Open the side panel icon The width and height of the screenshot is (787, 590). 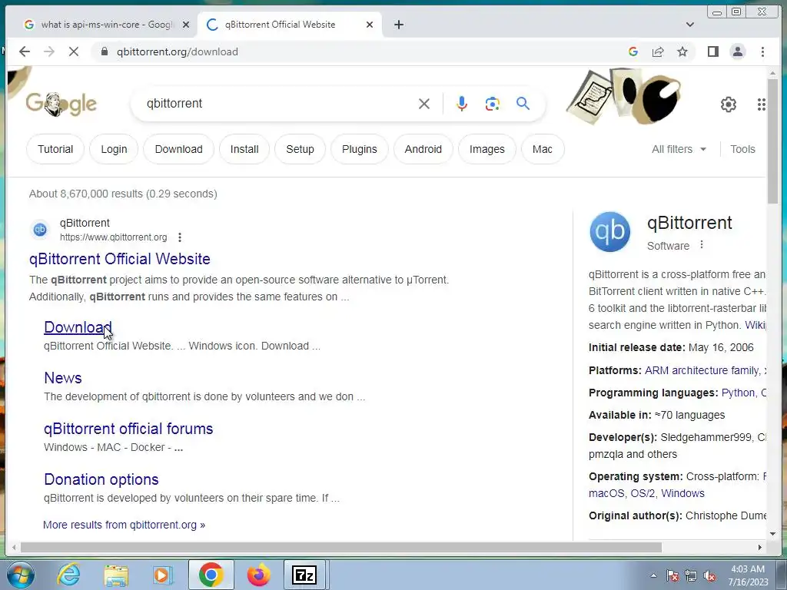(x=712, y=51)
